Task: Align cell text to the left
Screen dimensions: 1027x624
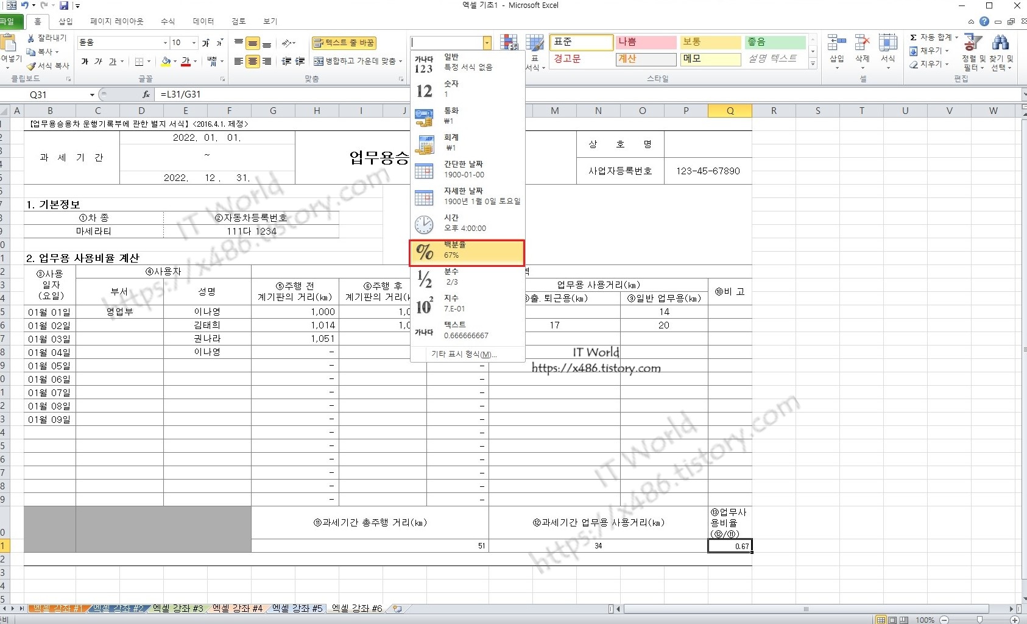Action: tap(239, 62)
